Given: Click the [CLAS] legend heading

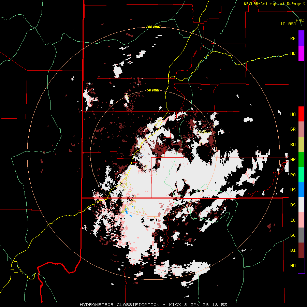Looking at the screenshot, I should [288, 24].
